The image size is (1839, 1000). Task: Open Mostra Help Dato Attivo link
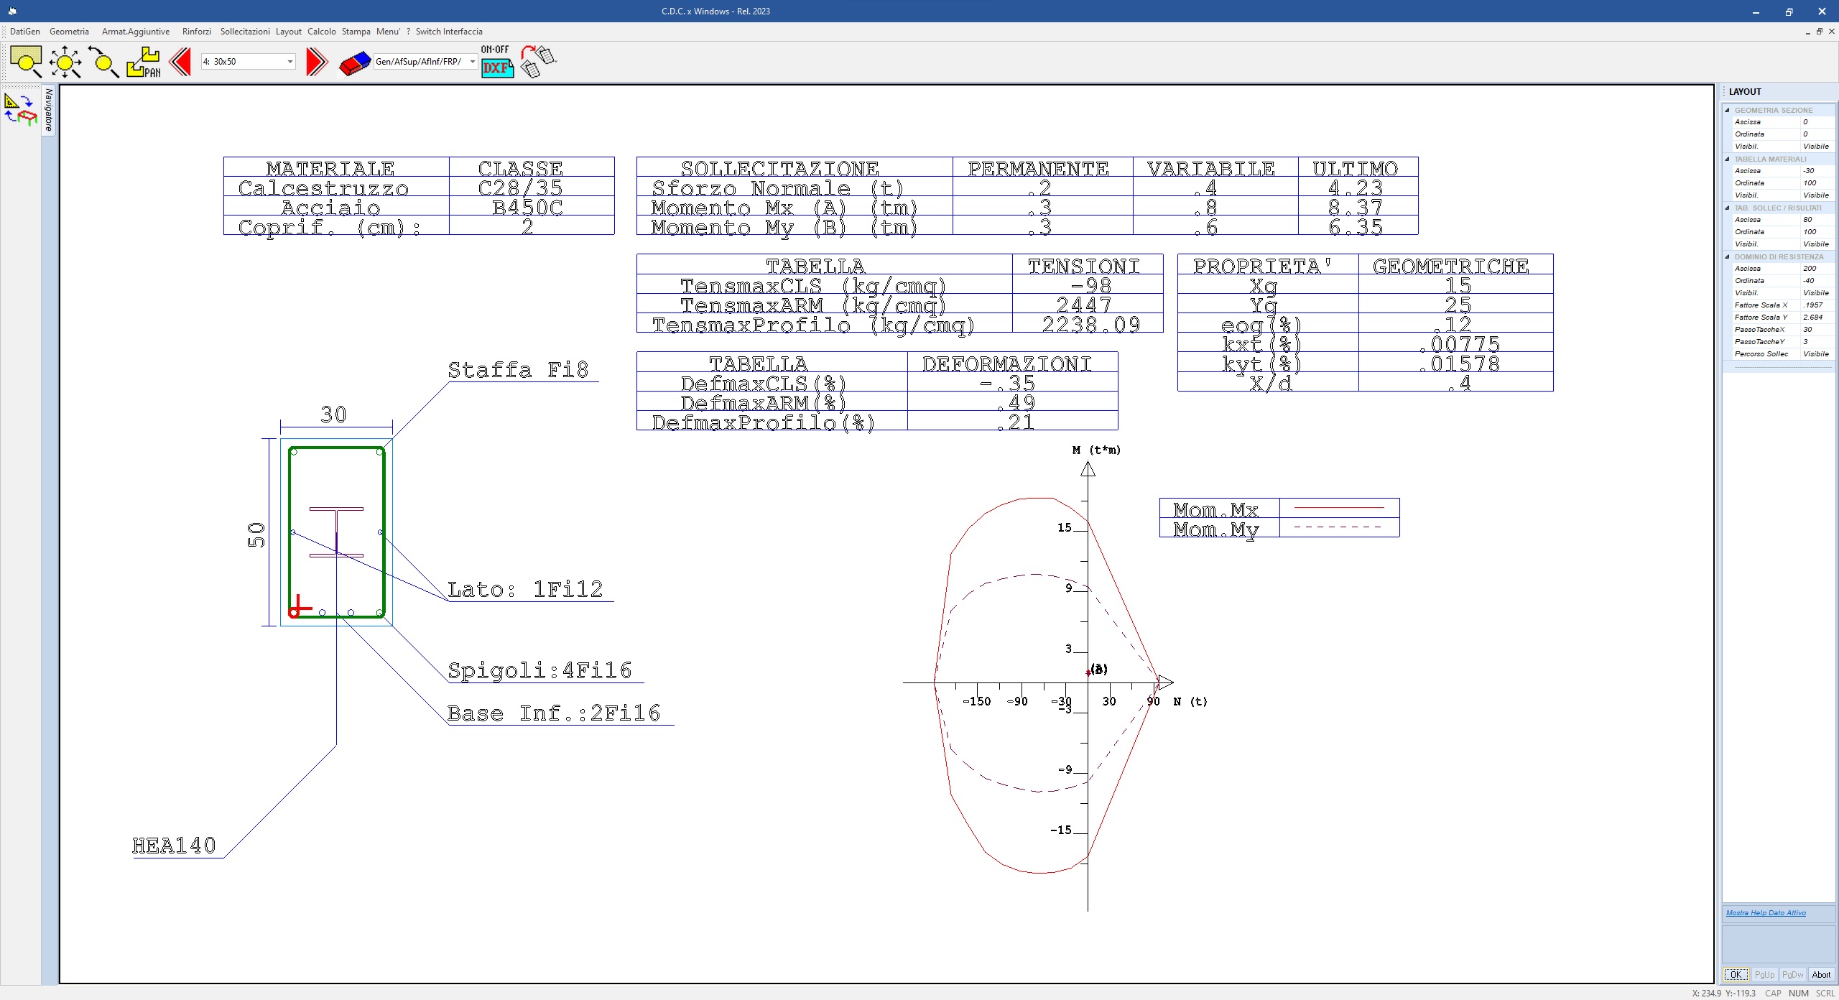tap(1766, 913)
